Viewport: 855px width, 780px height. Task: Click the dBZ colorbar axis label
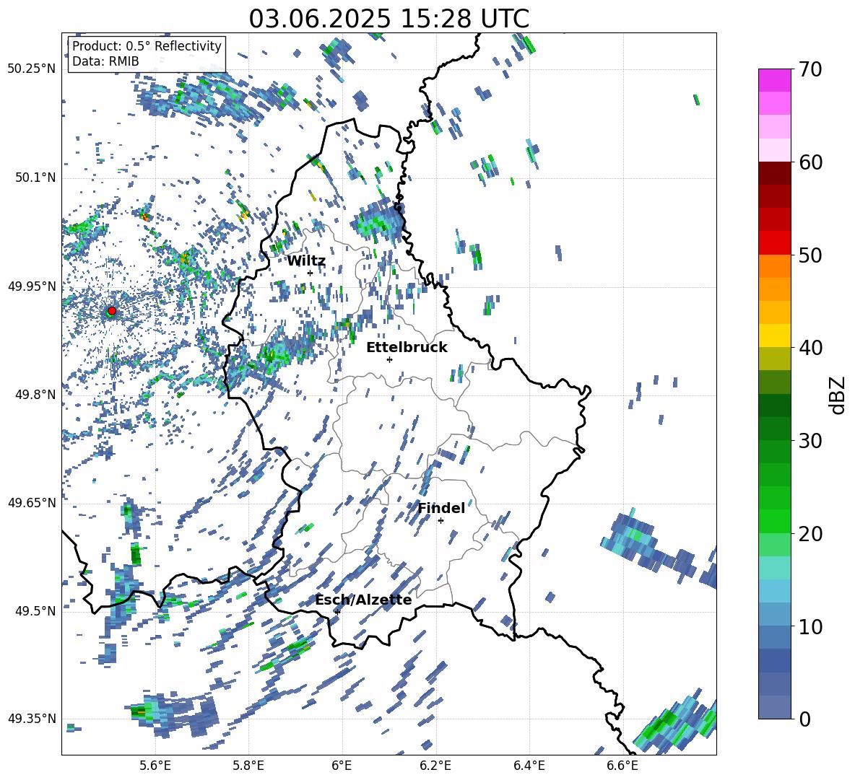click(838, 395)
